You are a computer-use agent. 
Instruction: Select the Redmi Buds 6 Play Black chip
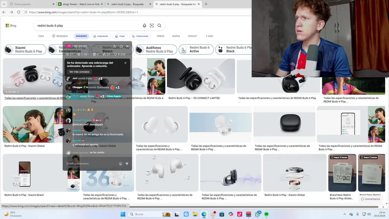[234, 50]
